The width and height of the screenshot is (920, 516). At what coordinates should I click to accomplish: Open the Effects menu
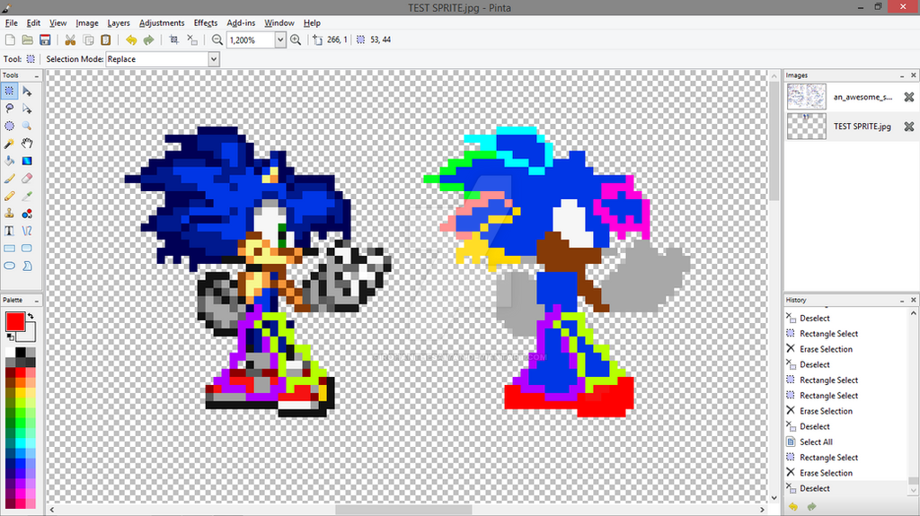(206, 22)
